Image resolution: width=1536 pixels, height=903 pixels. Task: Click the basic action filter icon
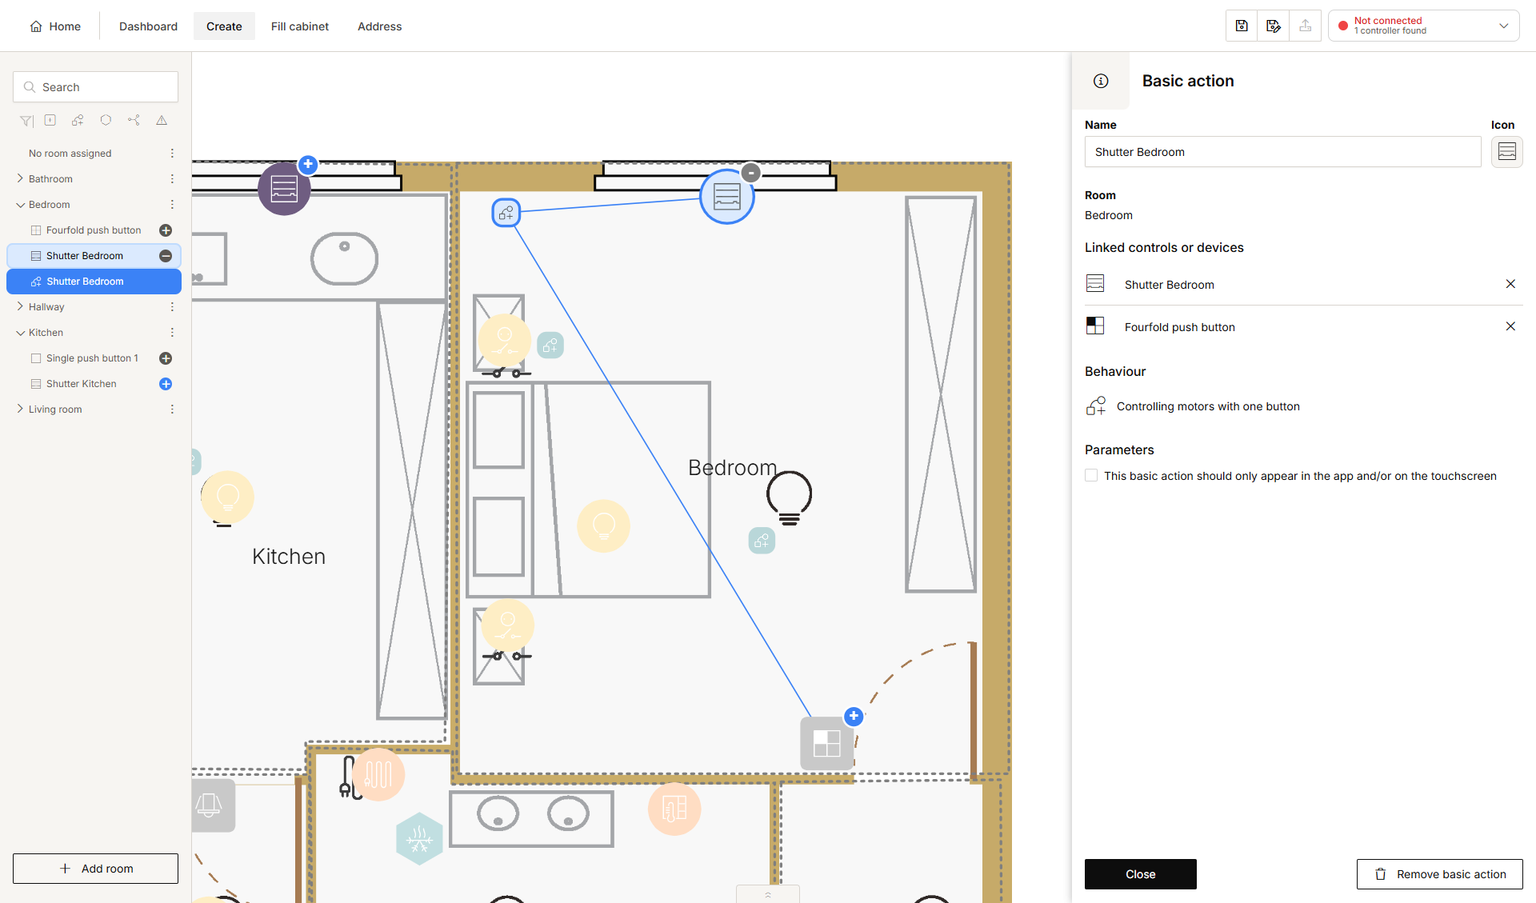78,121
